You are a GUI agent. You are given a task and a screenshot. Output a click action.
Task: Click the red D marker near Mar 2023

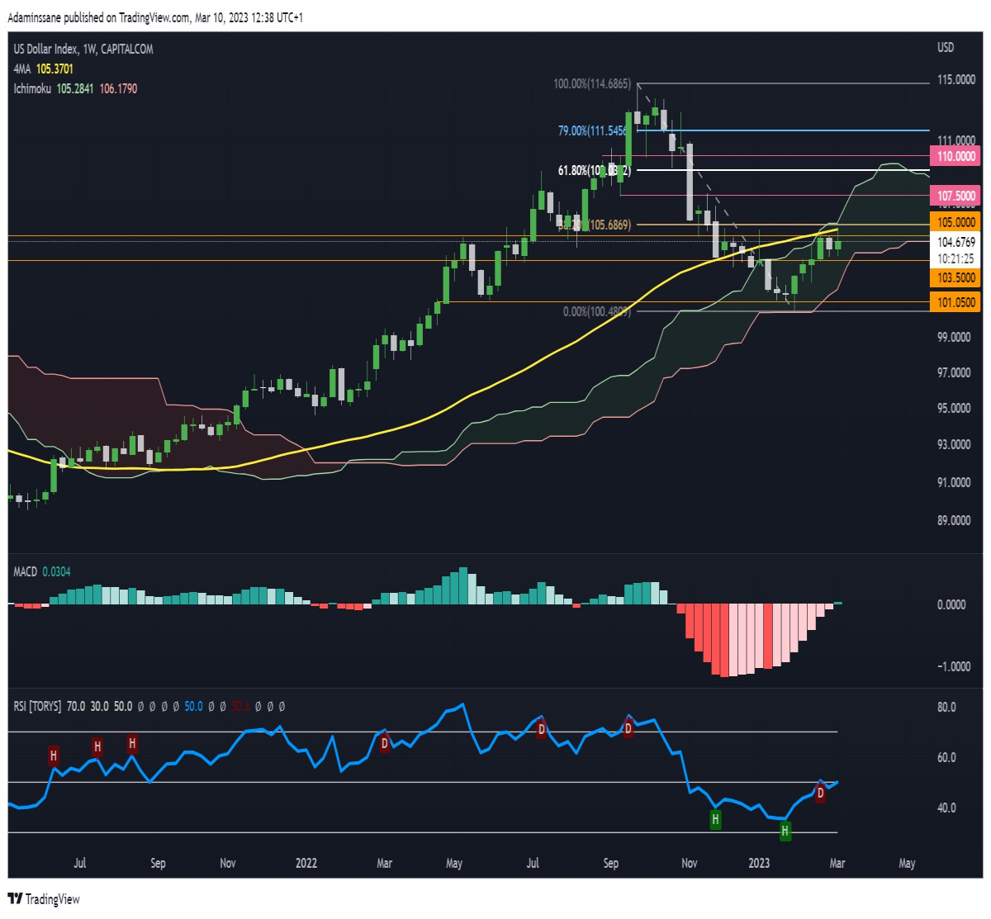tap(820, 793)
